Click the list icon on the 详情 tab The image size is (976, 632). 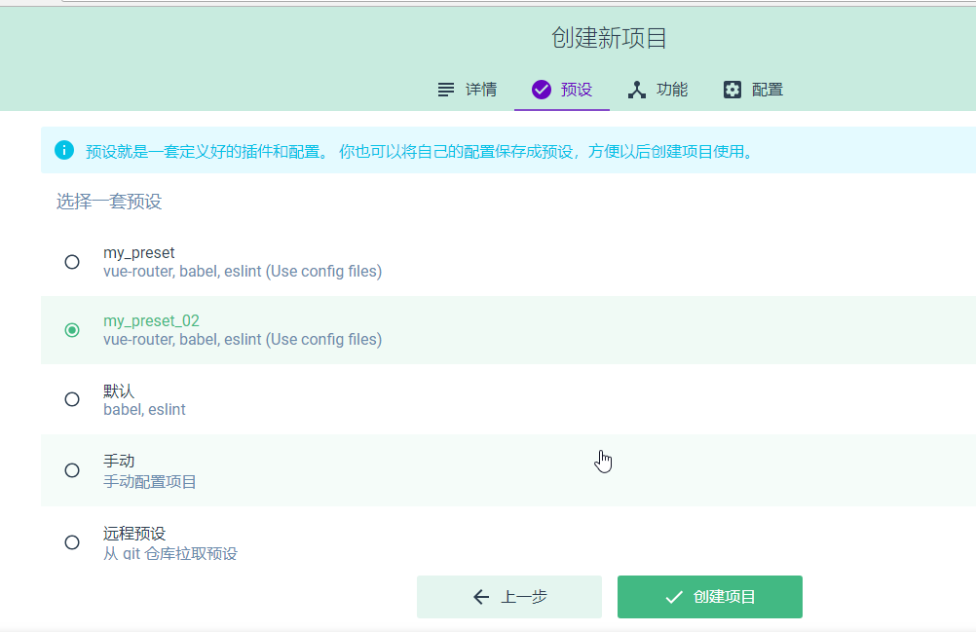[x=446, y=89]
